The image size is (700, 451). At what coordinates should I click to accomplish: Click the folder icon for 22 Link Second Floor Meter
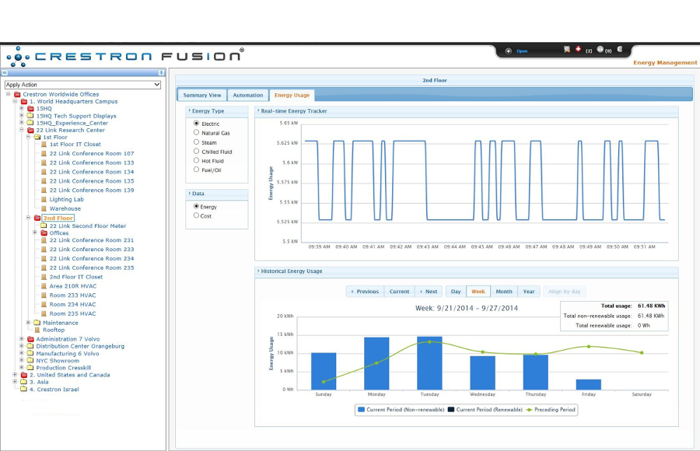[x=44, y=226]
